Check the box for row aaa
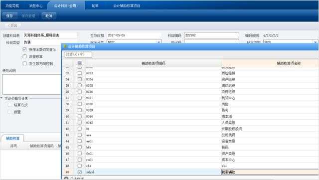 pyautogui.click(x=80, y=135)
